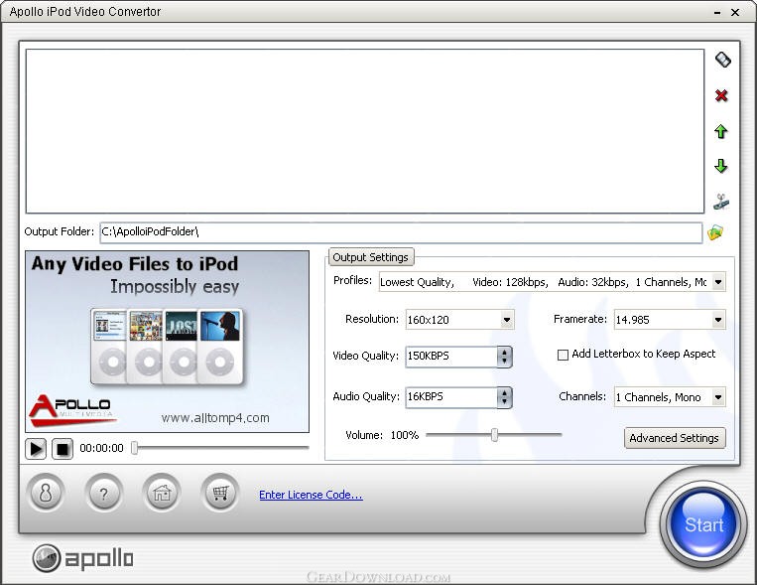Click the red X remove file icon
The width and height of the screenshot is (757, 585).
point(721,95)
